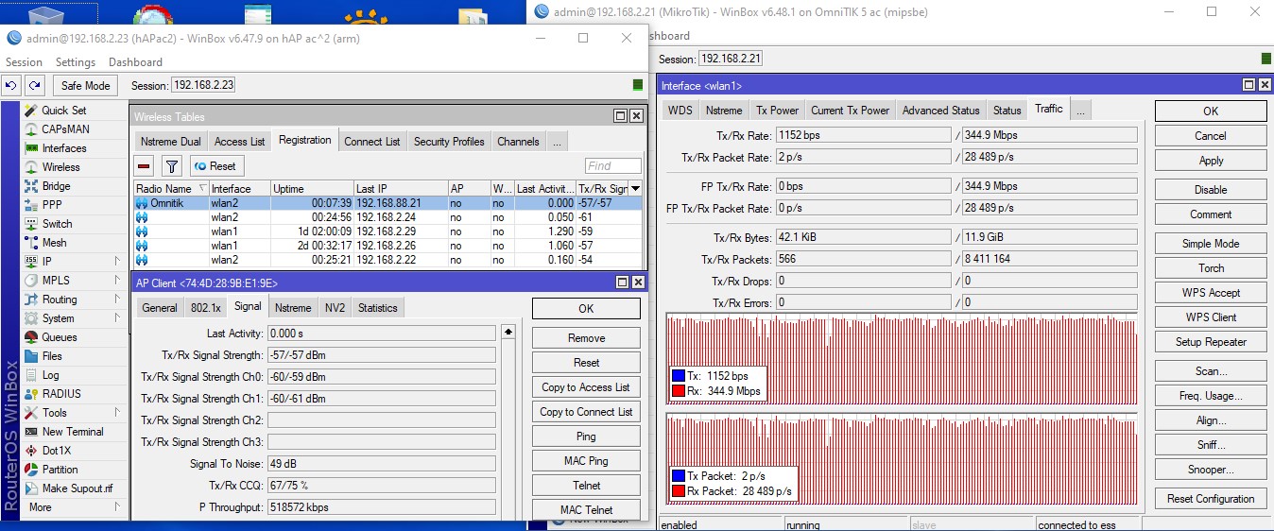This screenshot has width=1274, height=531.
Task: Open the Queues sidebar entry
Action: [60, 337]
